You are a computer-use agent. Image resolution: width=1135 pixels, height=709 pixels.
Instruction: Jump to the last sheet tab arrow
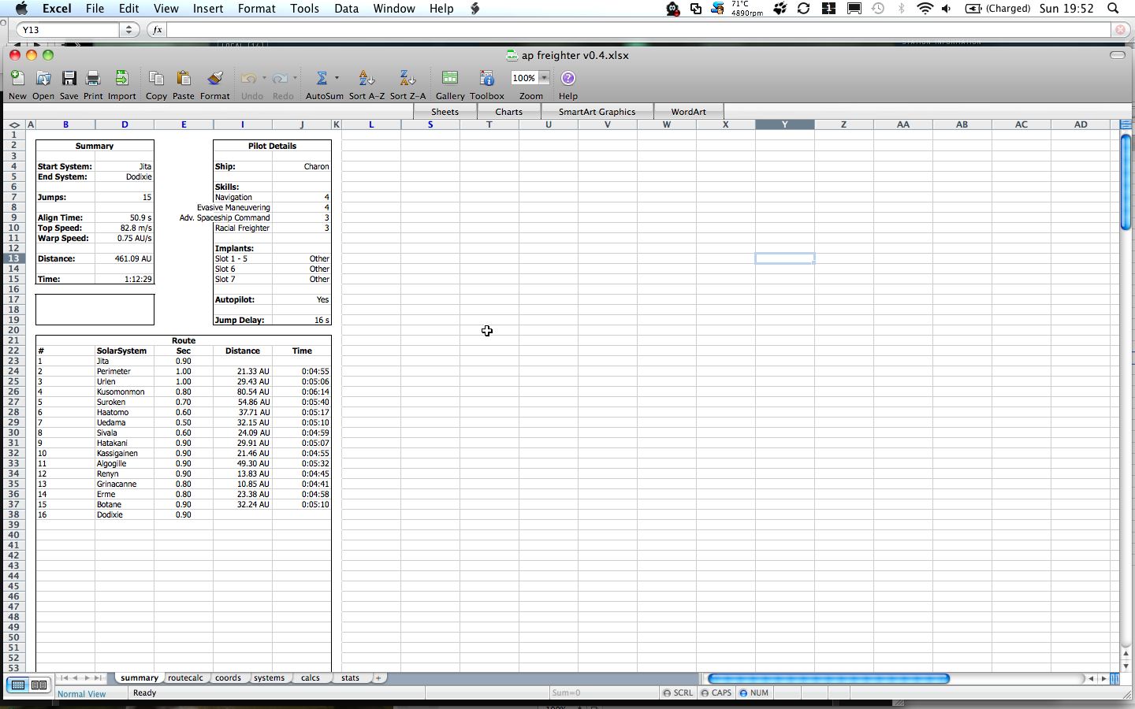click(98, 678)
